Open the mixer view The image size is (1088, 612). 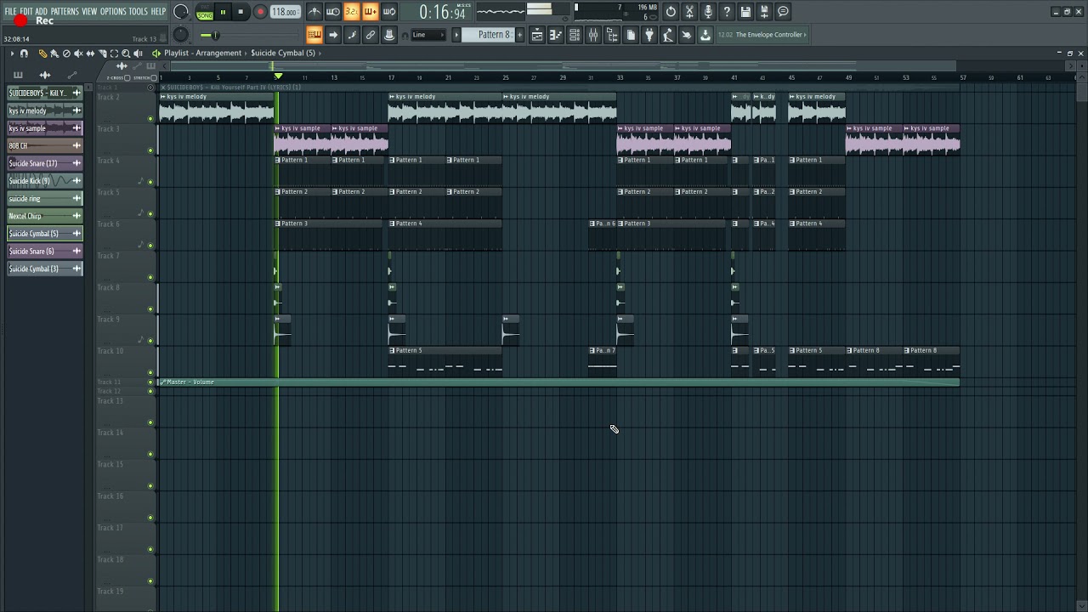pyautogui.click(x=593, y=35)
